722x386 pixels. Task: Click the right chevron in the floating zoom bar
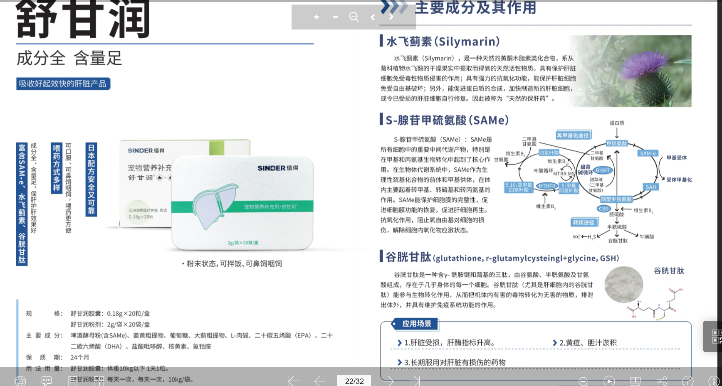[x=391, y=17]
